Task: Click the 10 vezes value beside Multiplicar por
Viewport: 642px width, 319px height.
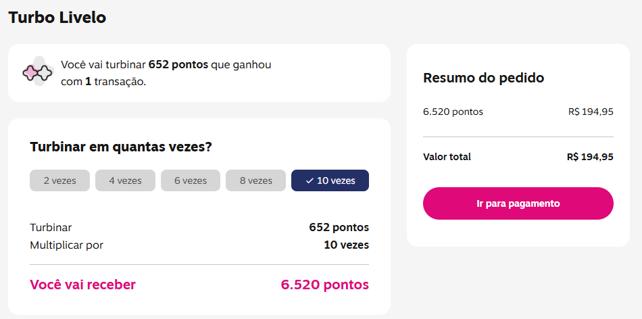Action: coord(346,245)
